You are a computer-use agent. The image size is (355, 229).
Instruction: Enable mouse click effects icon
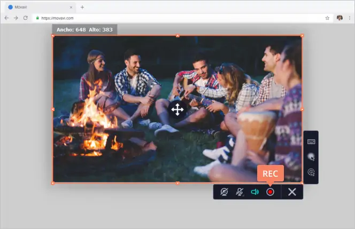[x=311, y=172]
